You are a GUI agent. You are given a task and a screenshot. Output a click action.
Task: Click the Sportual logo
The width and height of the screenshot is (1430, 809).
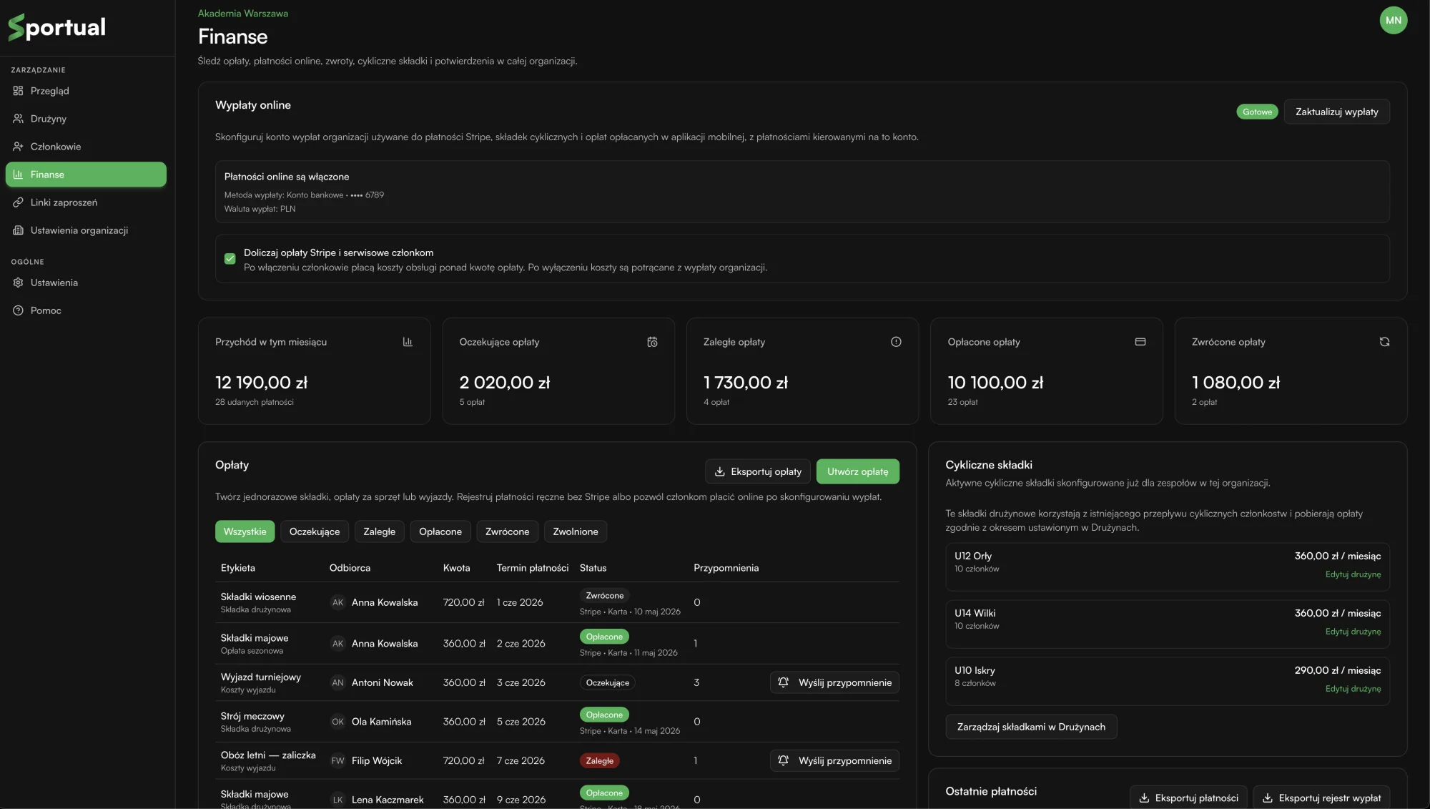click(x=57, y=27)
